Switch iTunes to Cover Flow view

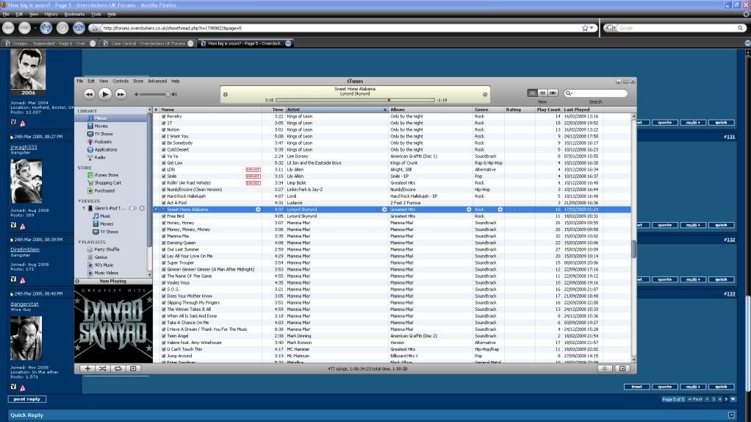553,93
